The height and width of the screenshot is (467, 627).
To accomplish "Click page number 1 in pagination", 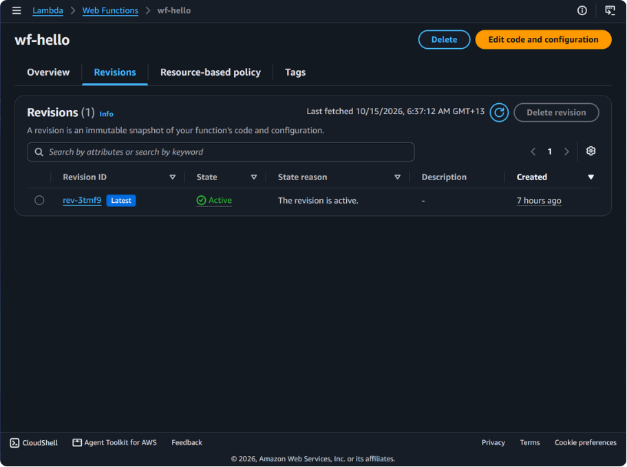I will [x=550, y=151].
